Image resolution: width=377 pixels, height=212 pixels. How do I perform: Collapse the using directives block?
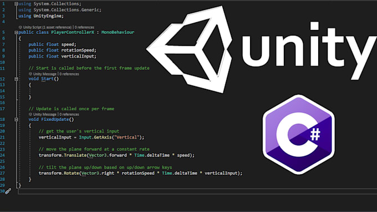click(16, 4)
